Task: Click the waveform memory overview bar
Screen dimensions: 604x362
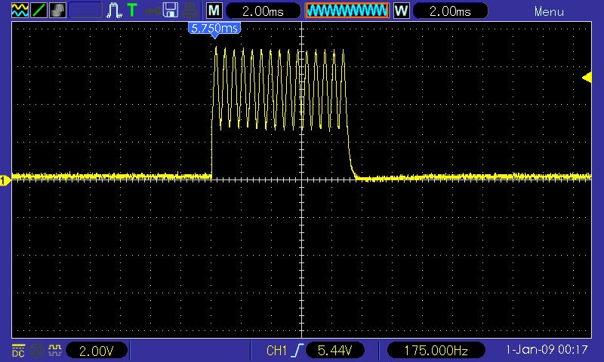Action: pyautogui.click(x=347, y=11)
